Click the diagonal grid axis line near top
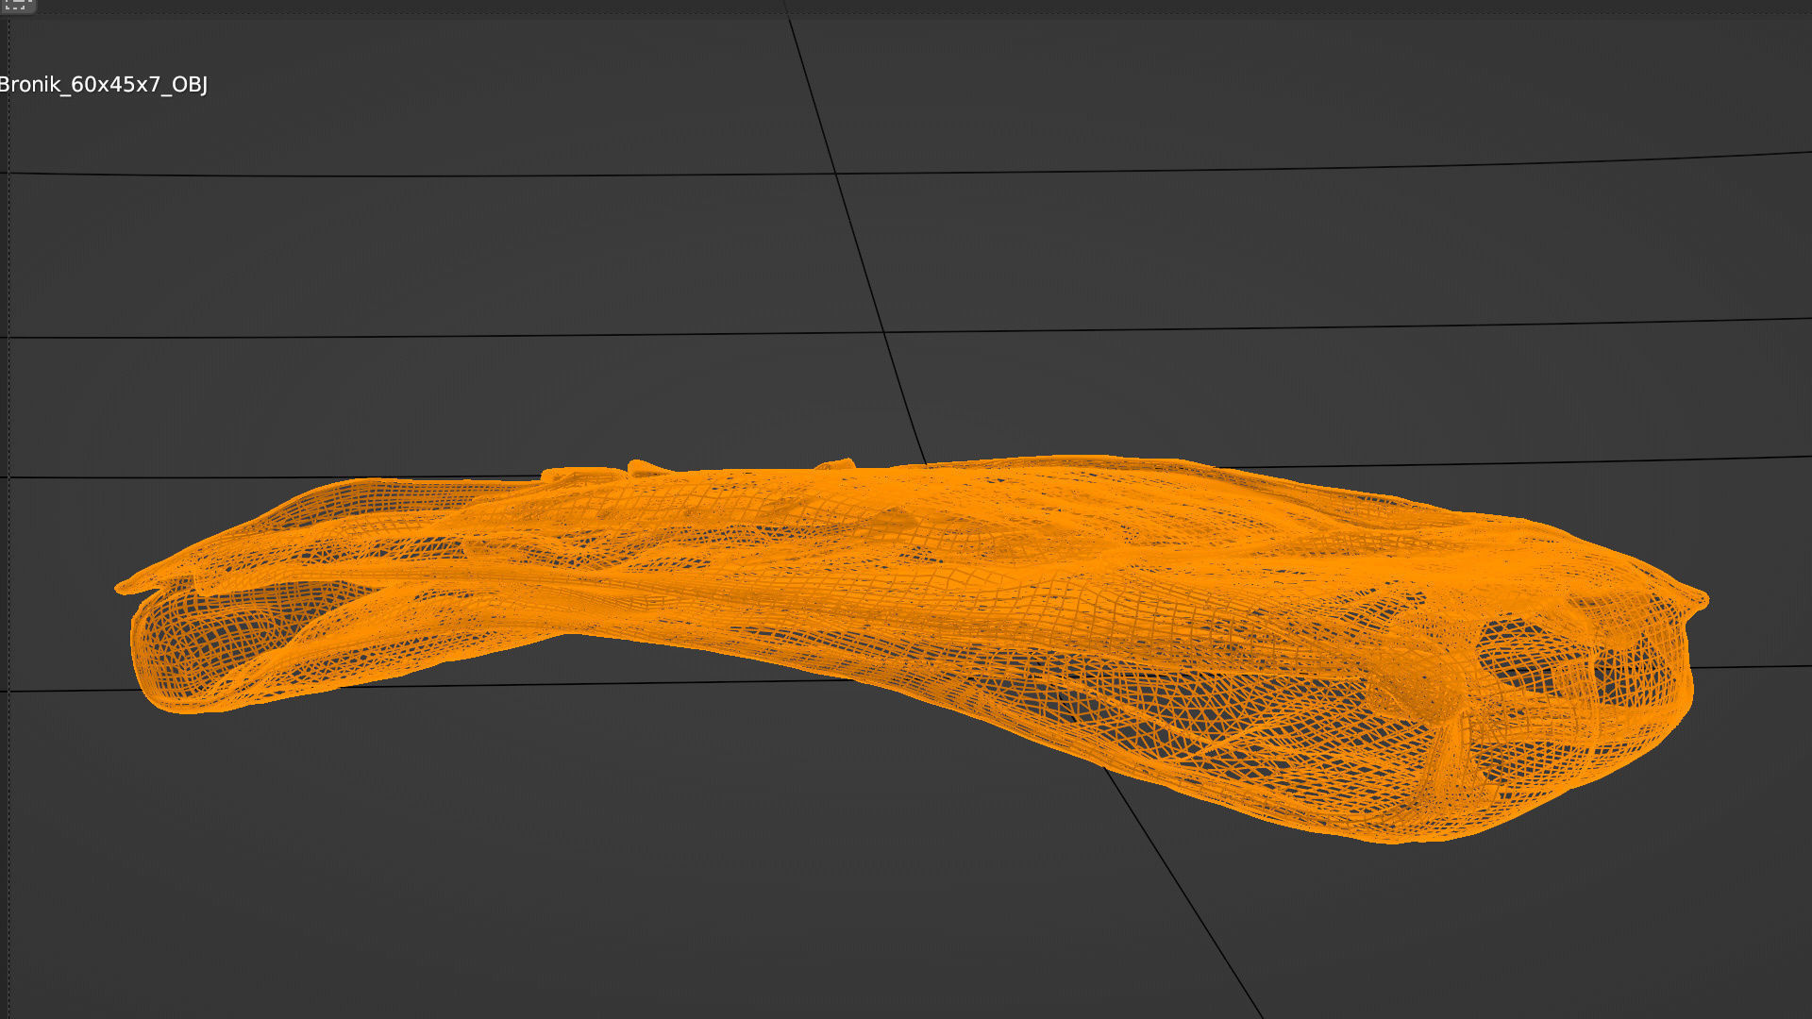1812x1019 pixels. [810, 94]
